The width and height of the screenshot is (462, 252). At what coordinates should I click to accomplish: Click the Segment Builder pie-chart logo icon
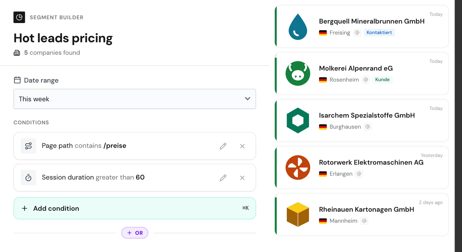coord(19,17)
